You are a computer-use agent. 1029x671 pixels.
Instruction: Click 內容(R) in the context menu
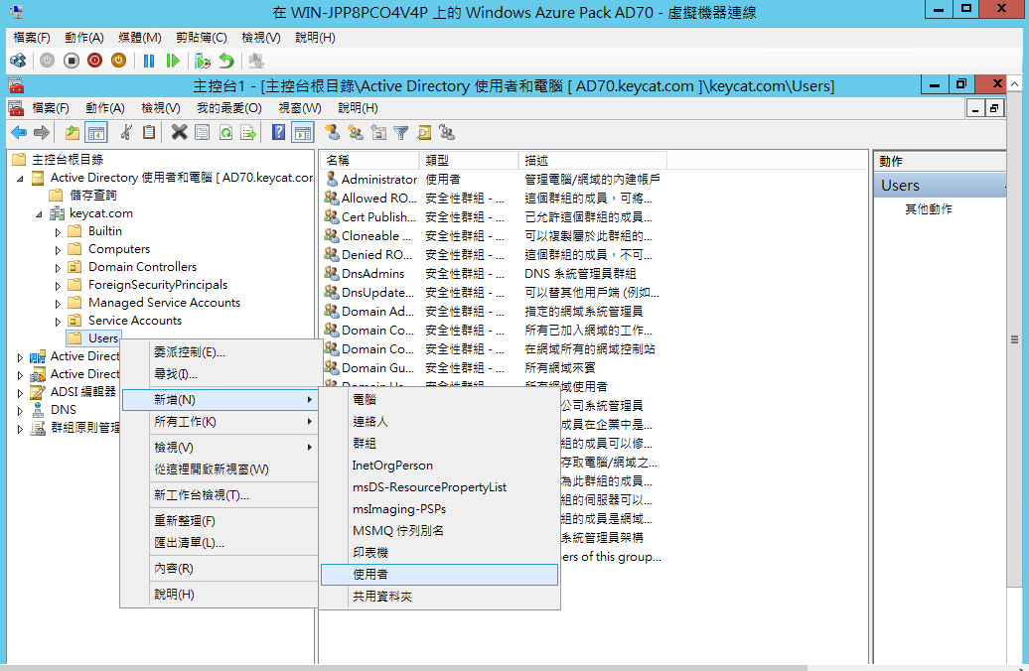click(x=220, y=569)
